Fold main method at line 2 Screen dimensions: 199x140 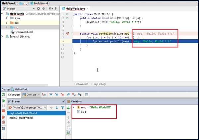(x=72, y=18)
